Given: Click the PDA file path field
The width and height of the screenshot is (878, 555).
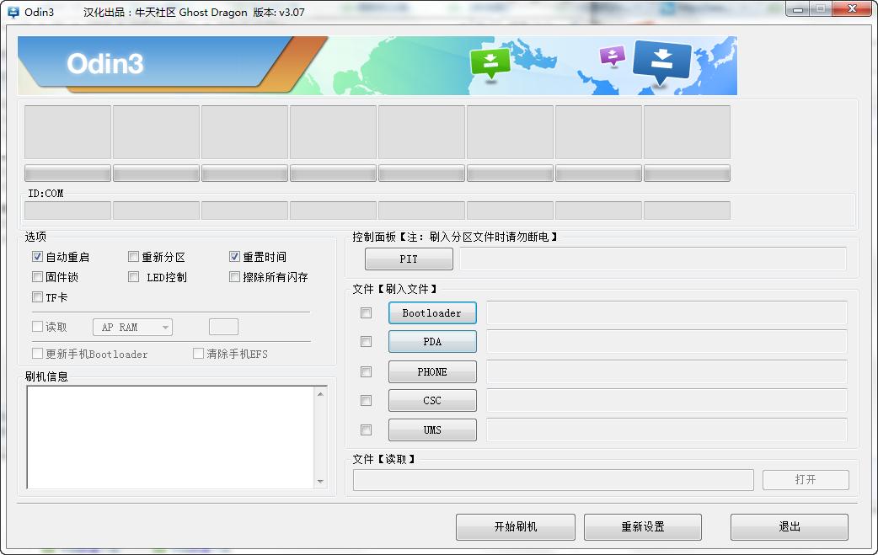Looking at the screenshot, I should (667, 341).
